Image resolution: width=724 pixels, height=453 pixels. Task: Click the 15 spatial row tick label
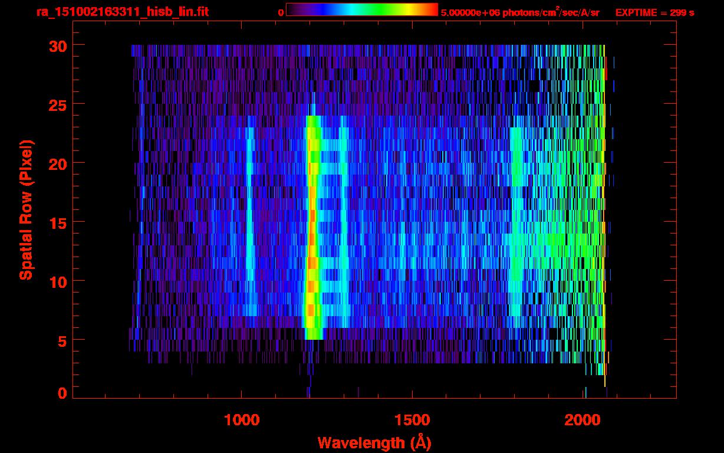(58, 222)
